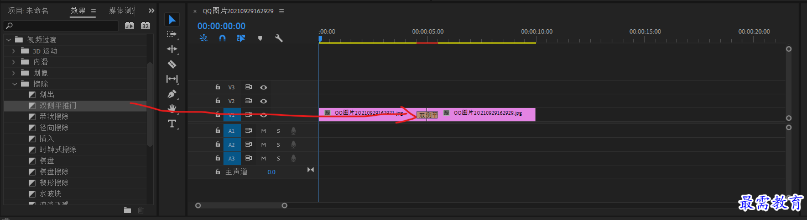Toggle lock on track V3
Screen dimensions: 807x220
point(218,87)
